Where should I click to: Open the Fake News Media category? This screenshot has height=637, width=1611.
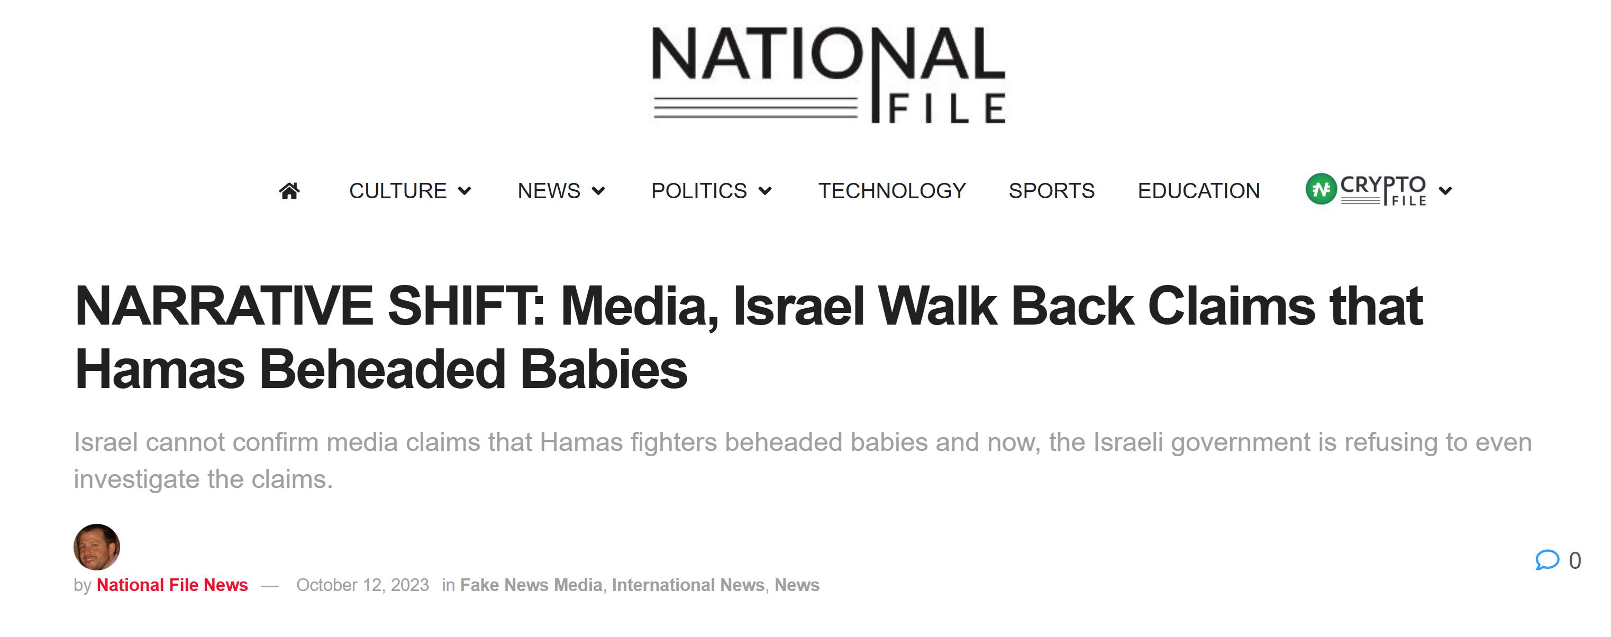pyautogui.click(x=531, y=585)
